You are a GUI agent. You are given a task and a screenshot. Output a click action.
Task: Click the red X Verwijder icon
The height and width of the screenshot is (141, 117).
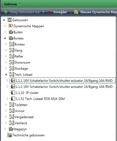49,12
